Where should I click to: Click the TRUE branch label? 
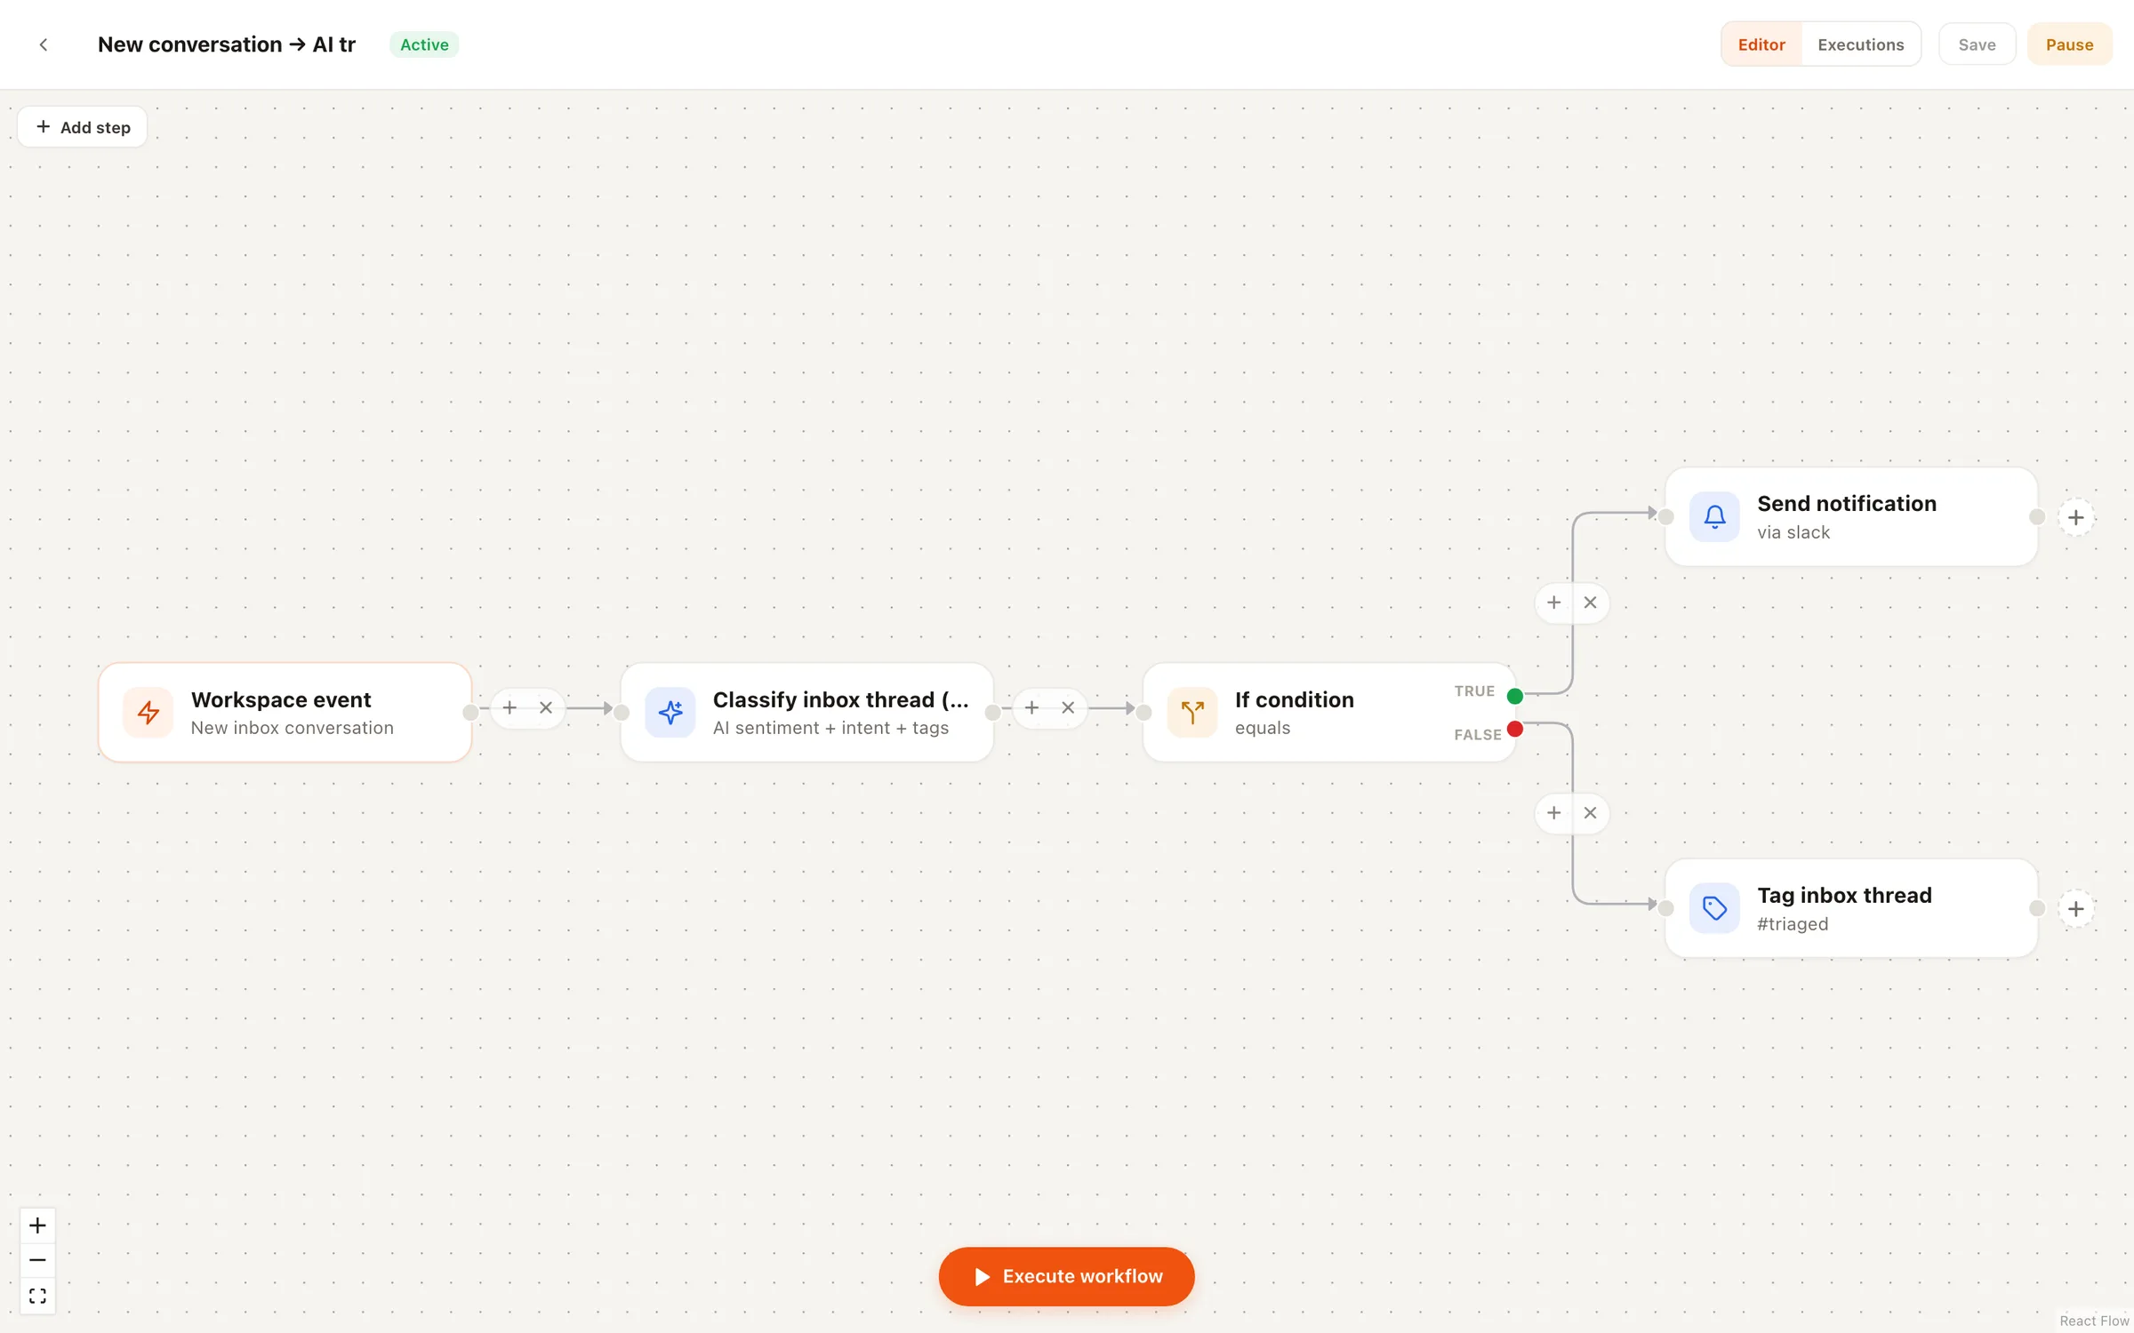[1474, 691]
